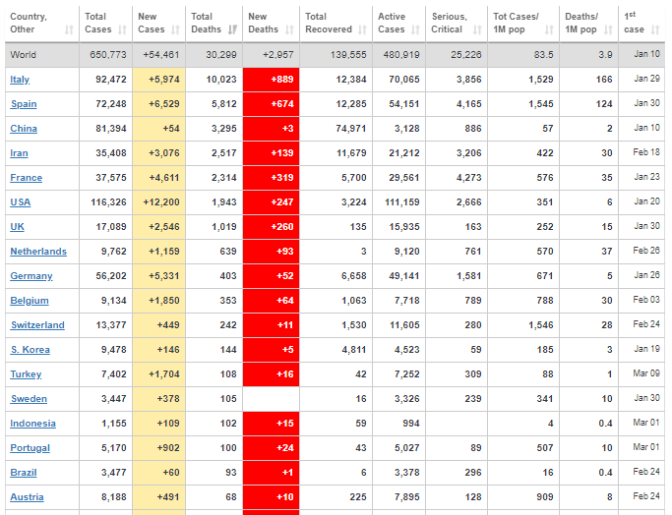Open the USA country link

pos(20,202)
